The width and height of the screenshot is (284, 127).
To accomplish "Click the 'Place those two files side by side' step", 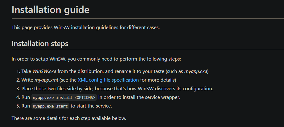I will 117,89.
